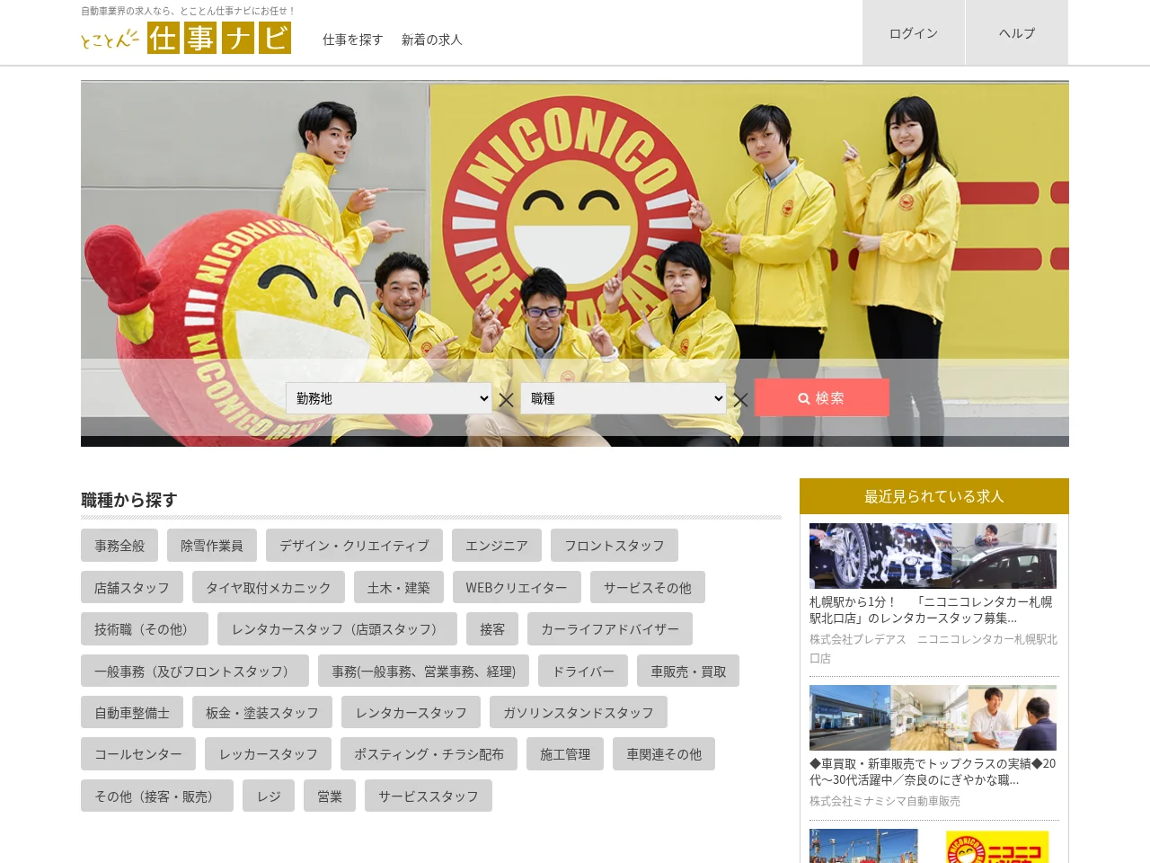Select the WEBクリエイター job category
Screen dimensions: 1150x863
pos(517,588)
